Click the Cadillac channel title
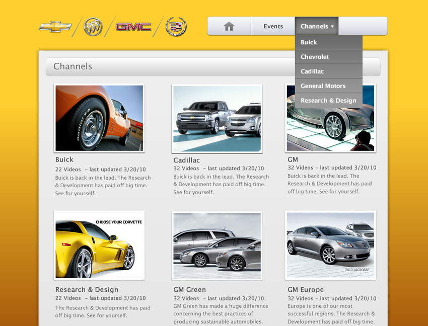428x326 pixels. 186,160
